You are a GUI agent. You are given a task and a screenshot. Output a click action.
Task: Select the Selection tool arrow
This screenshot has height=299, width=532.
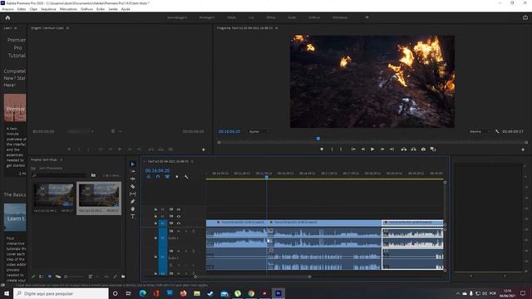pyautogui.click(x=132, y=164)
